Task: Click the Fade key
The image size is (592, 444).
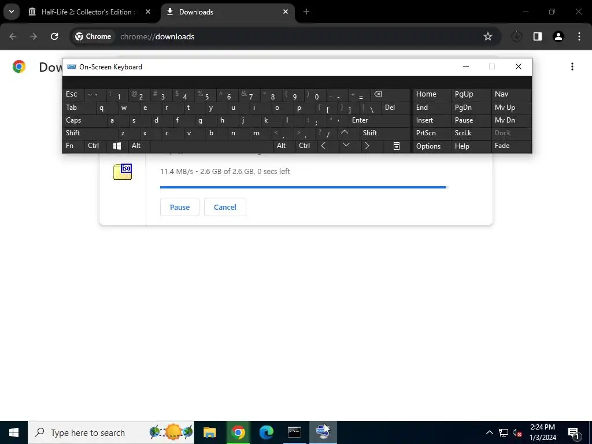Action: click(x=511, y=146)
